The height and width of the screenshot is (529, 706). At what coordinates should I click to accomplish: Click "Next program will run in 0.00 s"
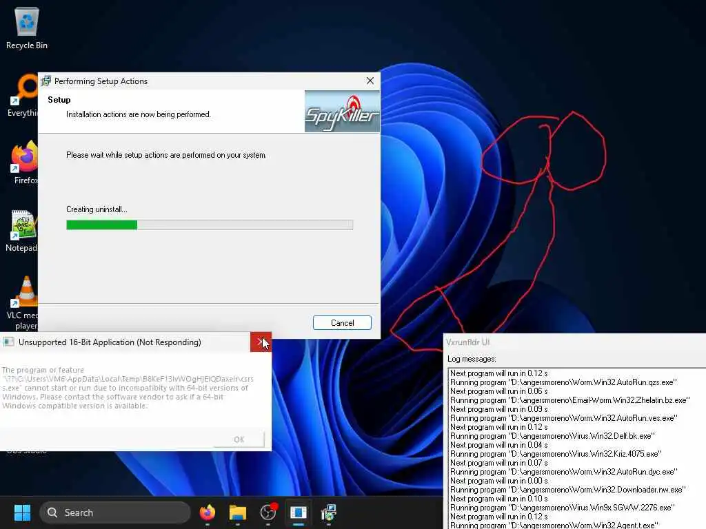coord(499,481)
